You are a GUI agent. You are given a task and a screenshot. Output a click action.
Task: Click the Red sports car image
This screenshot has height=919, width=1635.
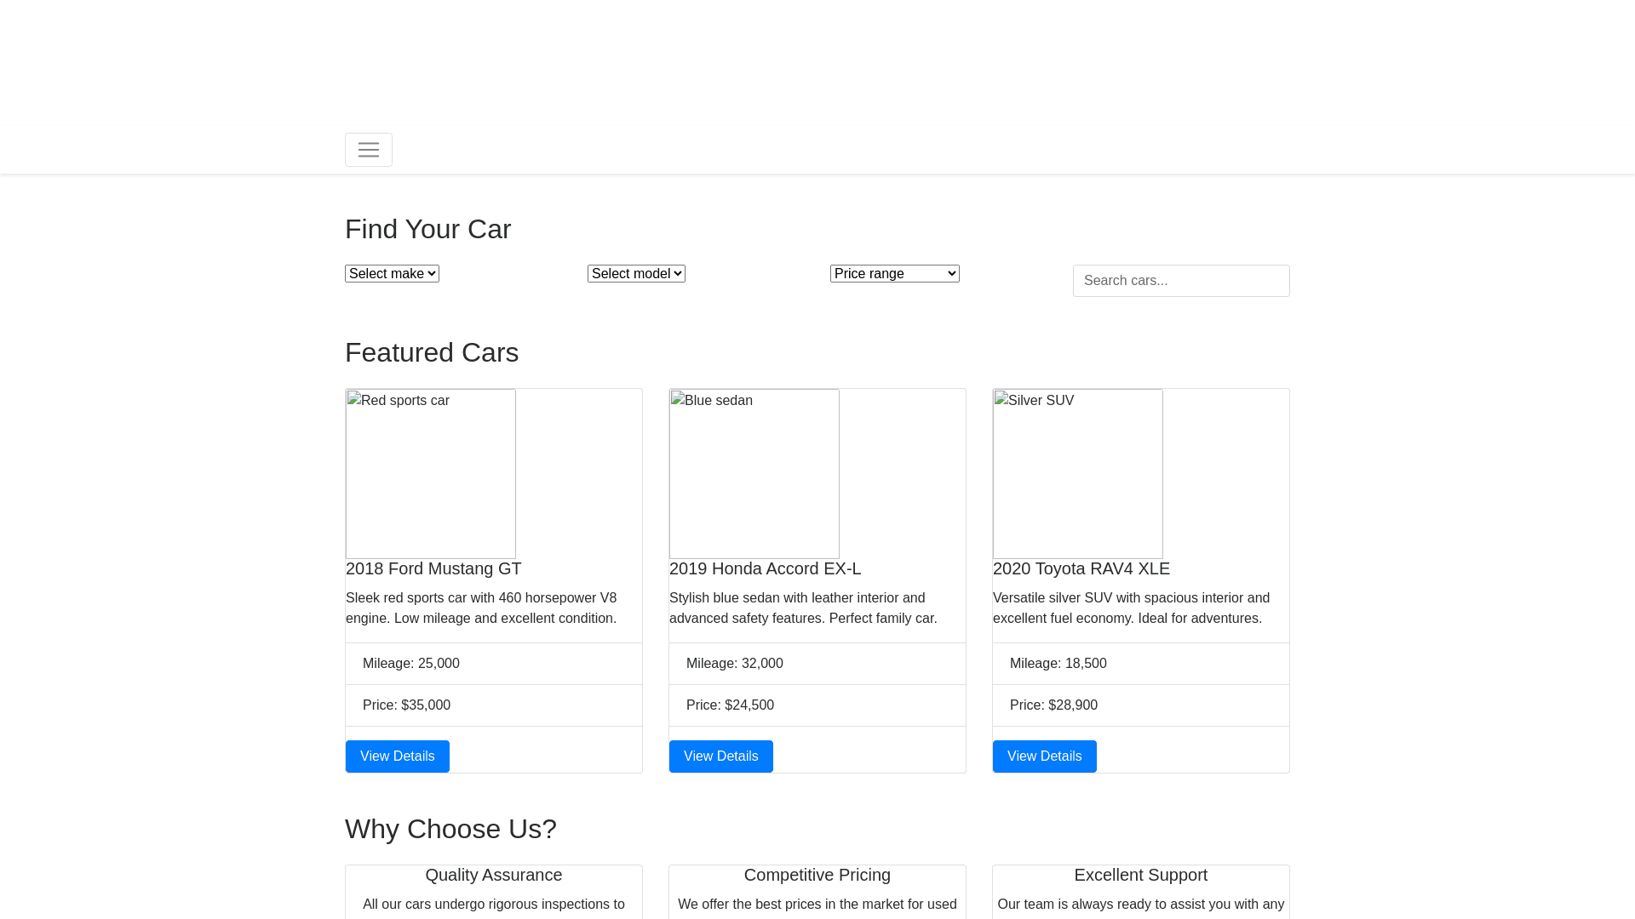click(431, 474)
